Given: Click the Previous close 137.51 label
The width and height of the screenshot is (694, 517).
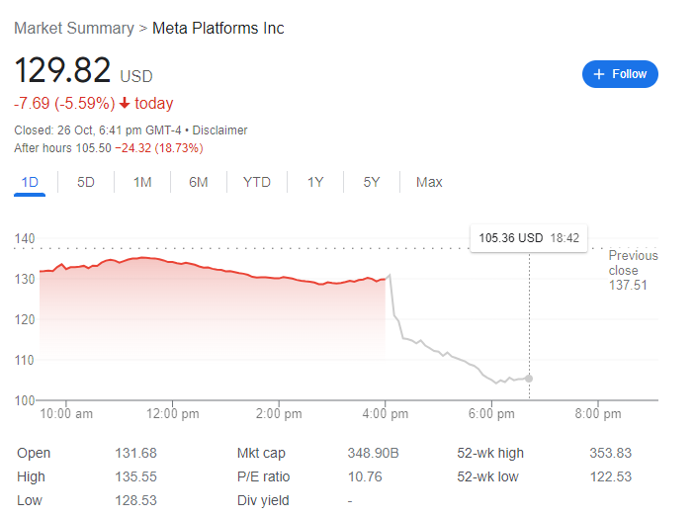Looking at the screenshot, I should pyautogui.click(x=632, y=270).
